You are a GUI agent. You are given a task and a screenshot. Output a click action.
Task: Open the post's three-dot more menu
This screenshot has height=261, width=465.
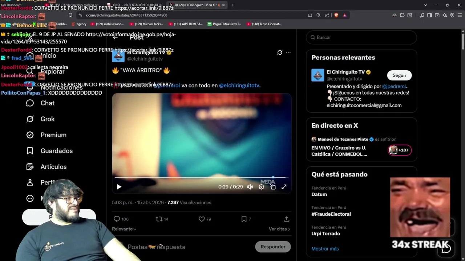(288, 53)
